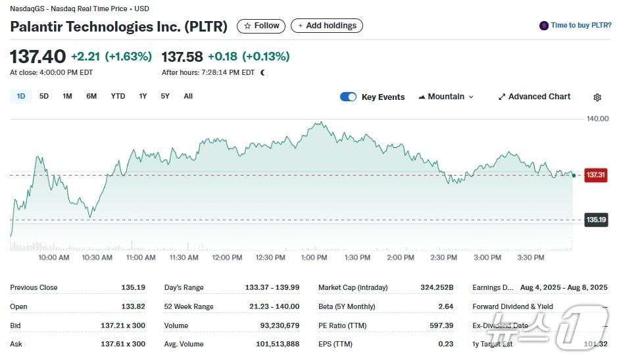
Task: Display the 5Y chart range
Action: (x=165, y=96)
